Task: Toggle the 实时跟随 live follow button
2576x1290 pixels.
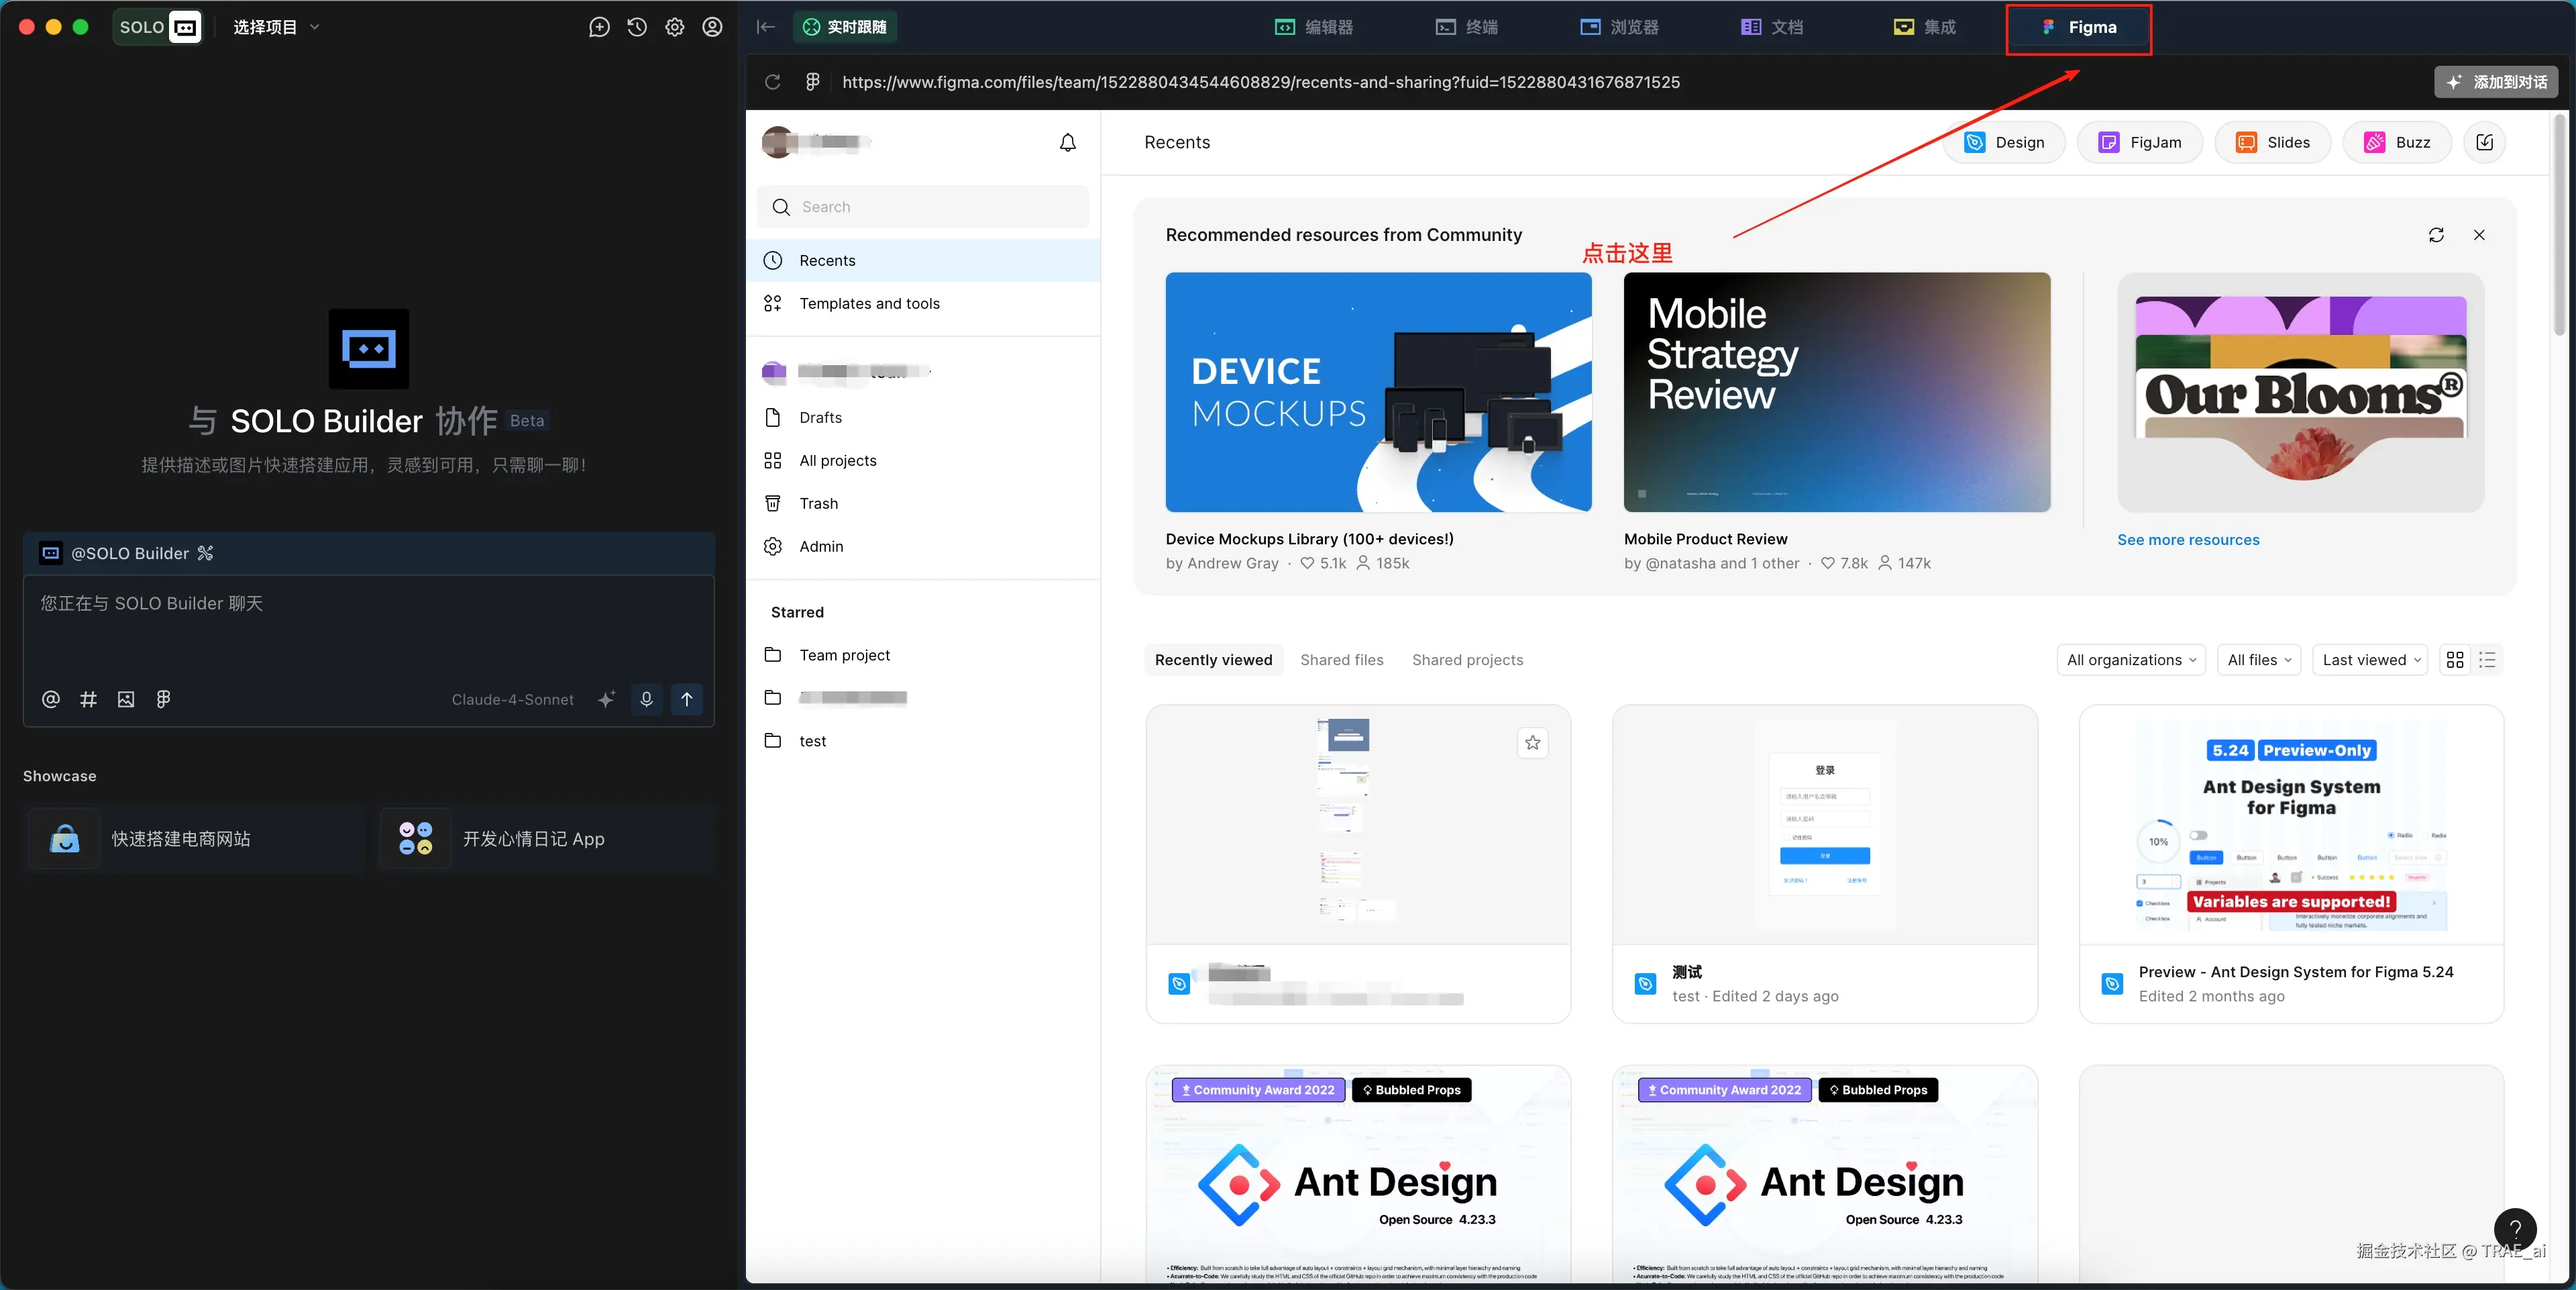Action: (x=845, y=27)
